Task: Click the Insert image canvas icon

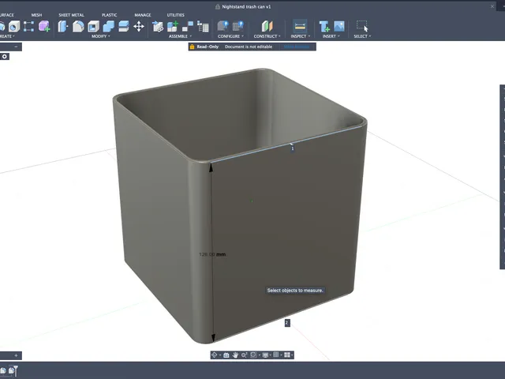Action: 339,26
